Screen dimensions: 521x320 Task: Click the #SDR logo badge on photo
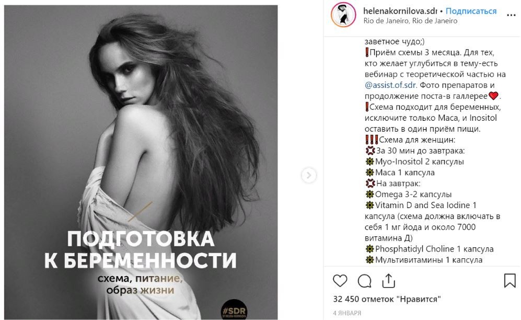(x=234, y=310)
